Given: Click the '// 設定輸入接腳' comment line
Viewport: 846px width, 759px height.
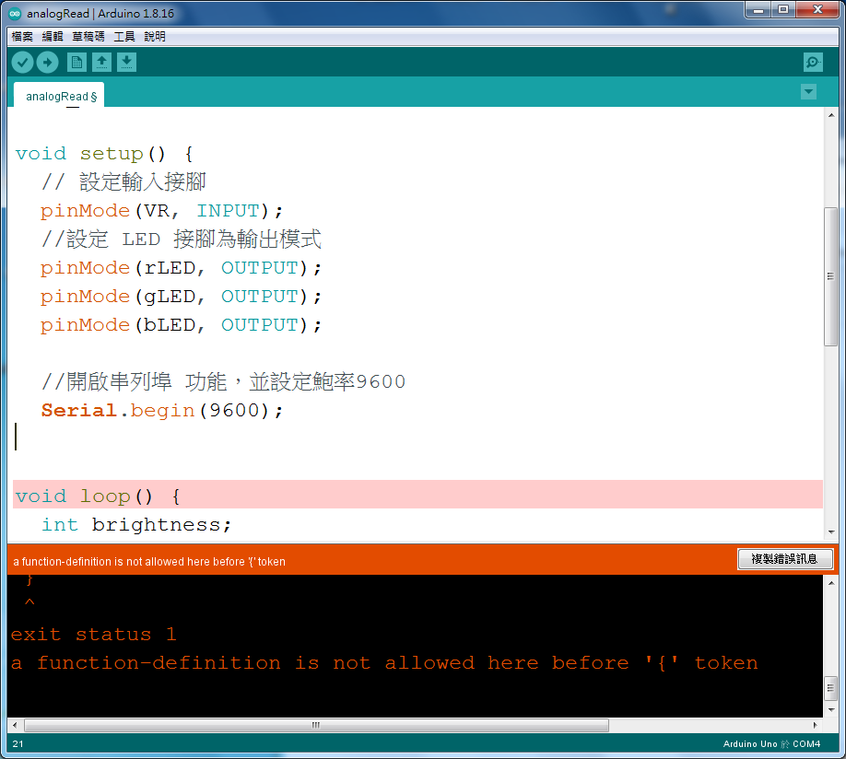Looking at the screenshot, I should pyautogui.click(x=123, y=181).
